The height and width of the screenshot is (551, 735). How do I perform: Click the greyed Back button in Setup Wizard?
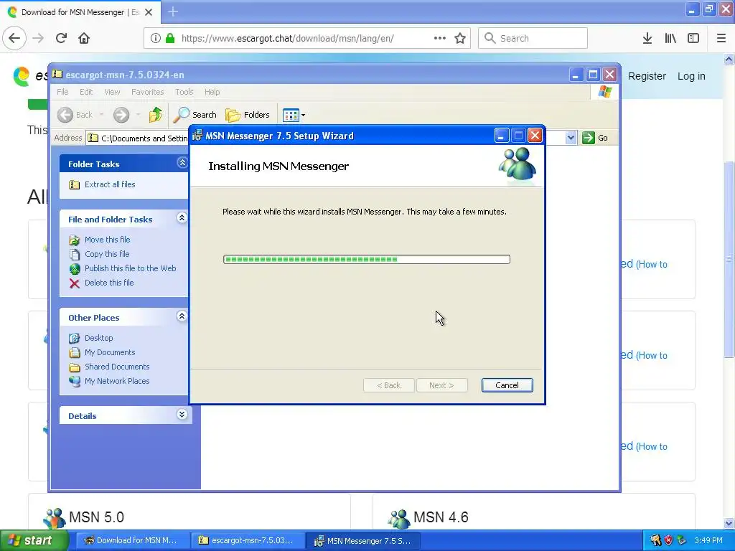[x=388, y=385]
